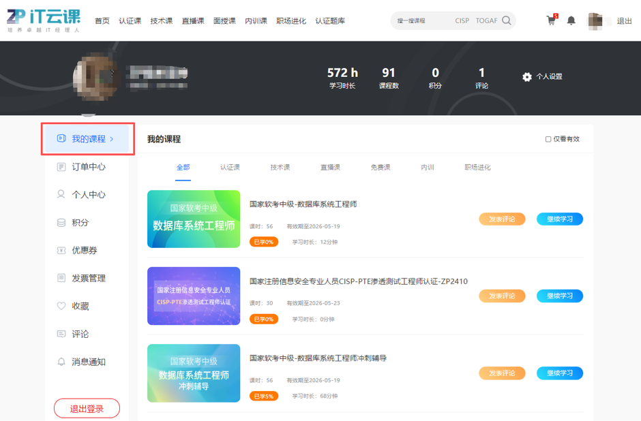
Task: Open 职场进化 in top navigation
Action: click(x=291, y=21)
